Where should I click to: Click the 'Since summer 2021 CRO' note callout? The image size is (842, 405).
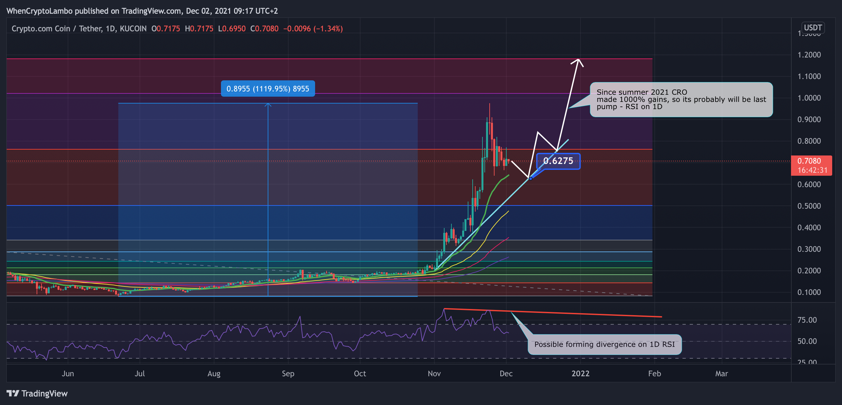681,100
